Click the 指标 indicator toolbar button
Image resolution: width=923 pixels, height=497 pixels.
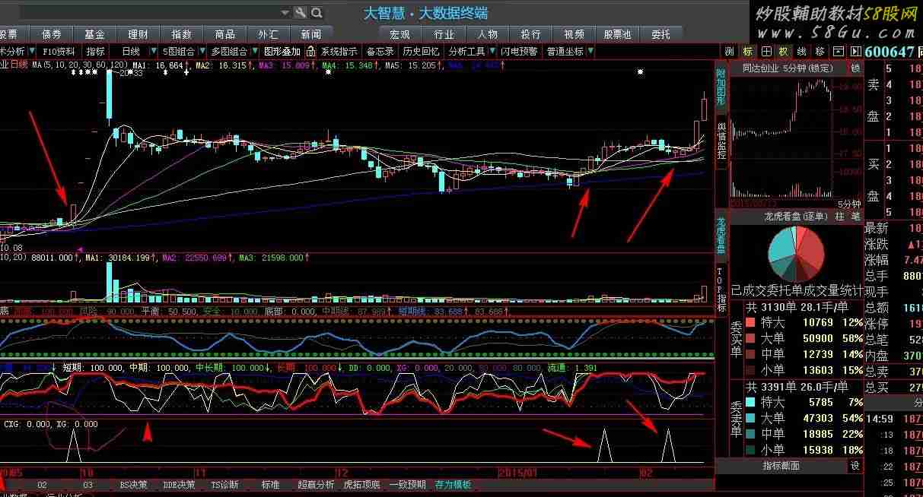pos(96,52)
